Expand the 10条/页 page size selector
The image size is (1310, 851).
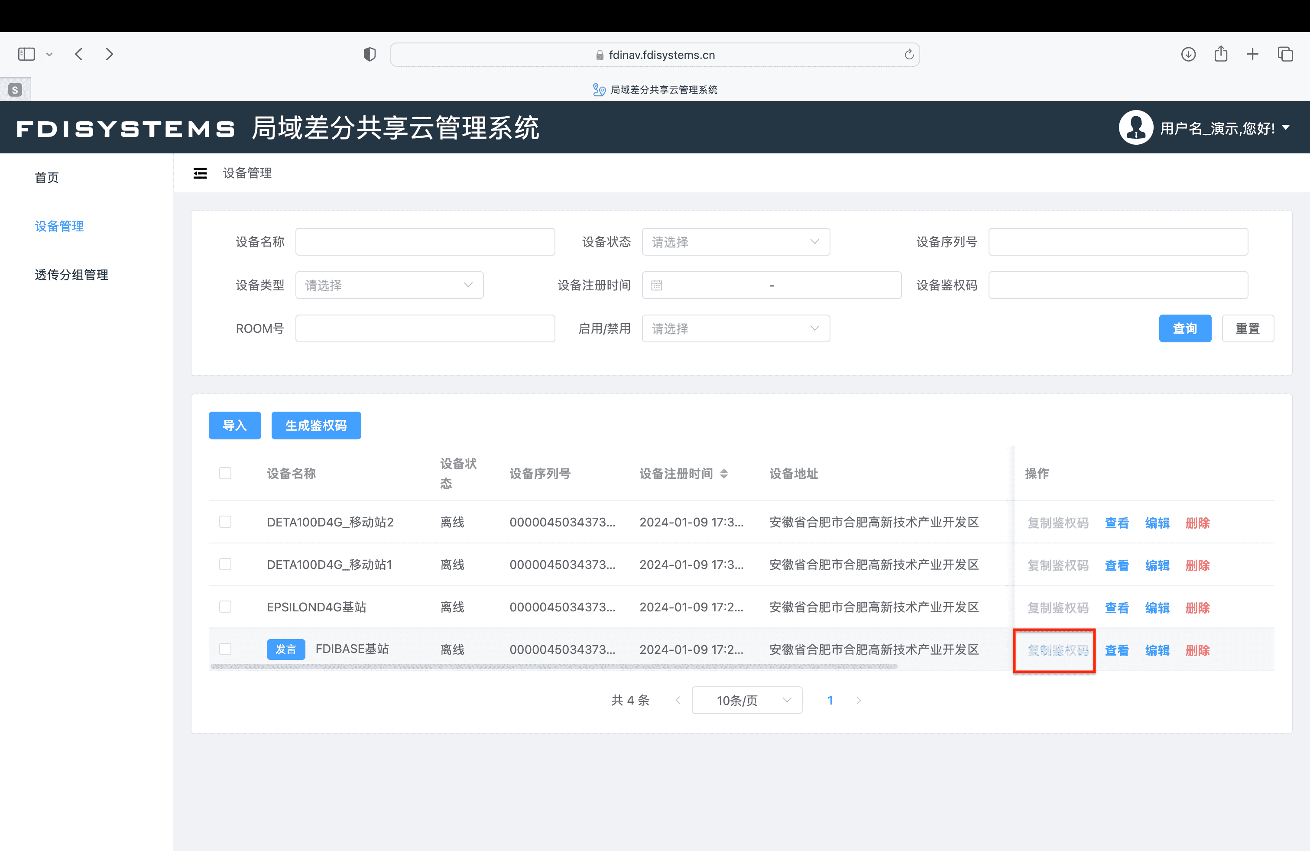[746, 700]
